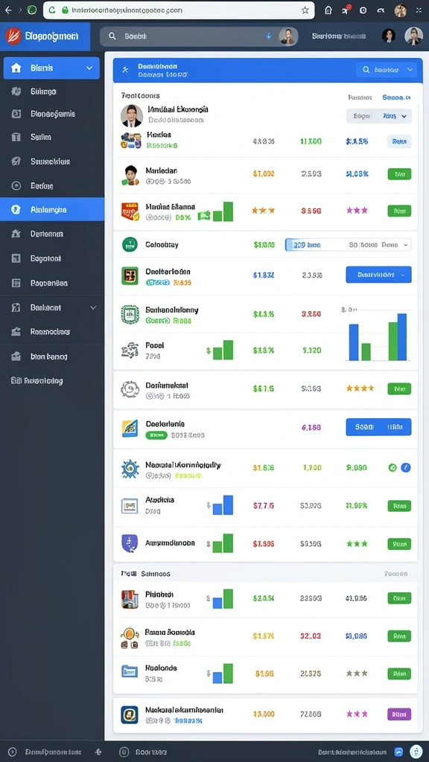429x762 pixels.
Task: Toggle the green check circle in the Nemetal row
Action: pos(393,467)
